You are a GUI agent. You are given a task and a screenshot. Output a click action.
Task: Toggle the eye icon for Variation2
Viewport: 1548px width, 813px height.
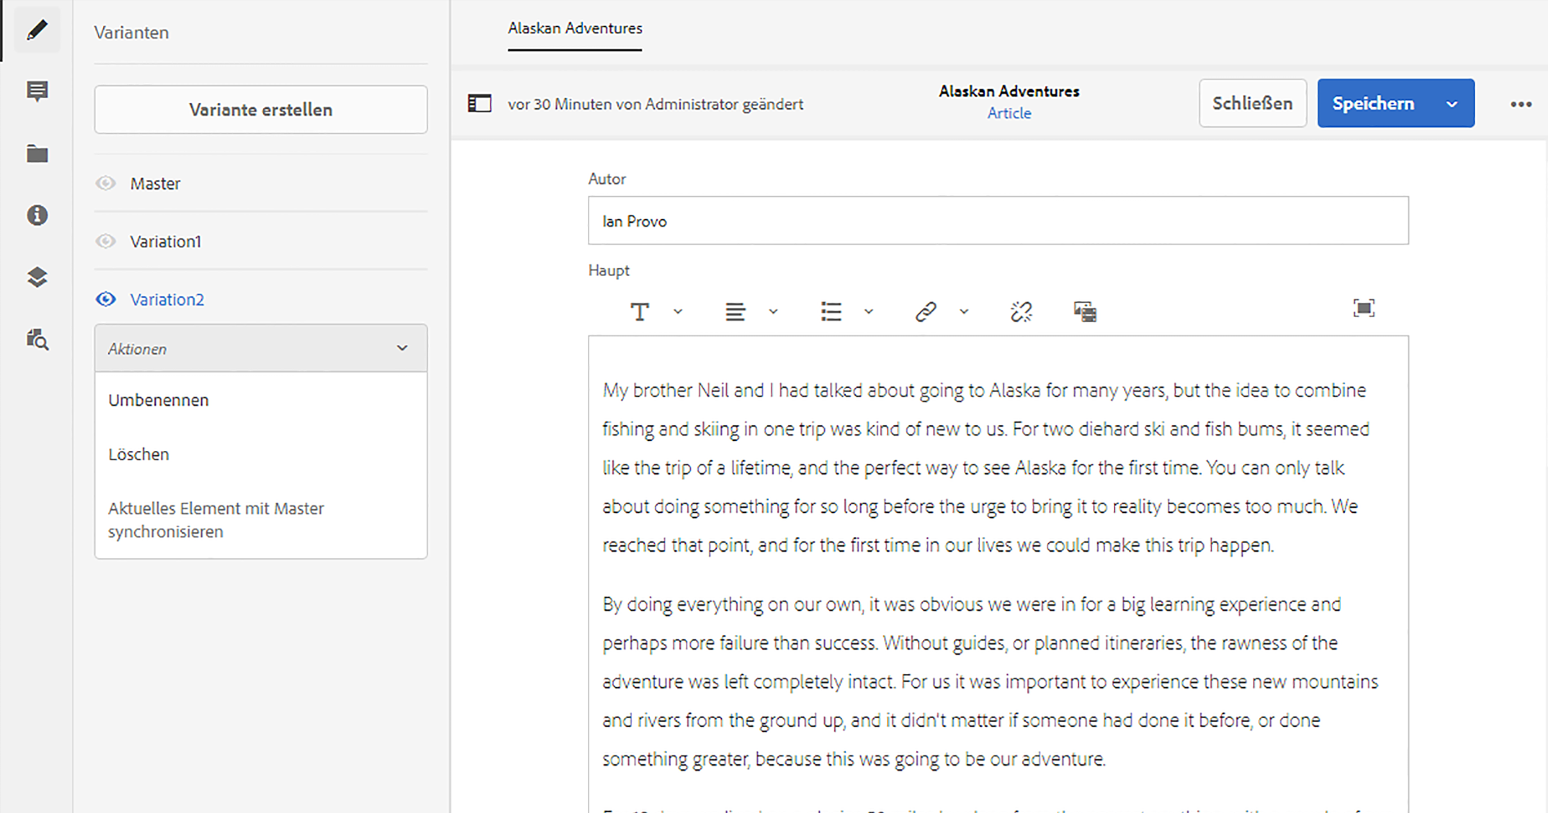click(106, 299)
